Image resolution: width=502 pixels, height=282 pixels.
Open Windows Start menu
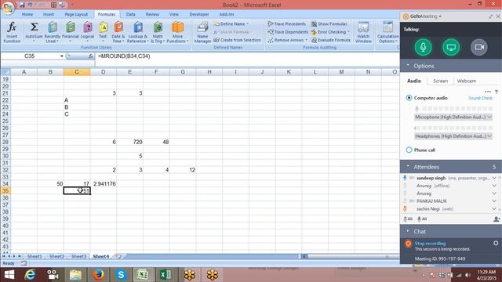[9, 275]
